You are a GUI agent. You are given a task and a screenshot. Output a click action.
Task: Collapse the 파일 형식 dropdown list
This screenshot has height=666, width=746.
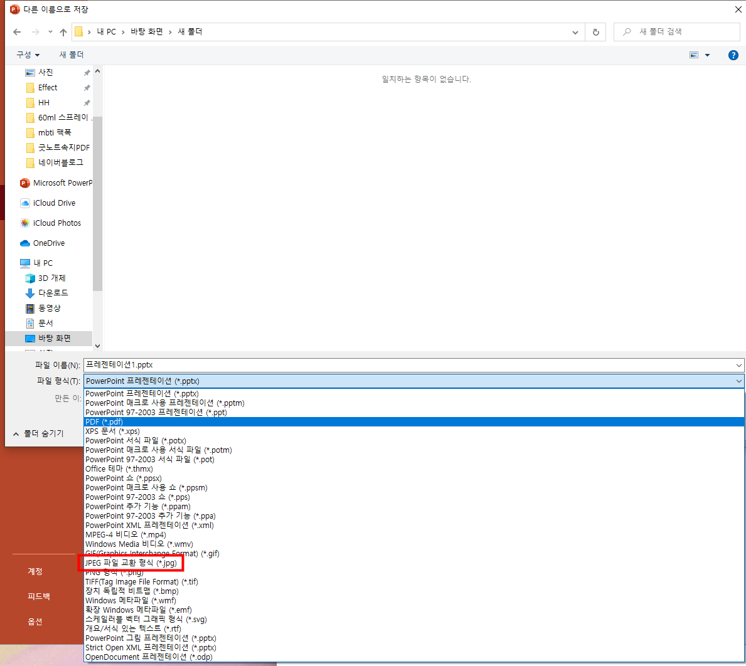(738, 381)
